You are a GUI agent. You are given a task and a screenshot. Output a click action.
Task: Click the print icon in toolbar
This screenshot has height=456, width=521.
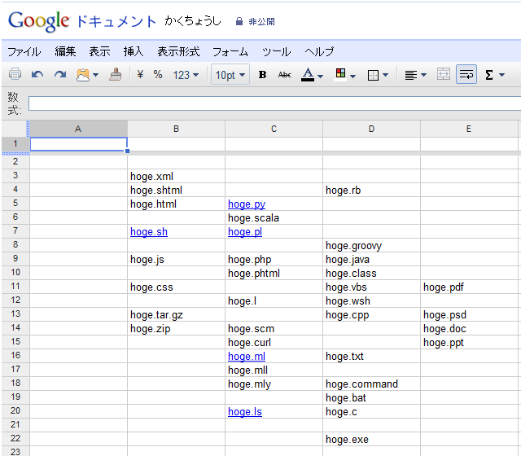pos(15,74)
